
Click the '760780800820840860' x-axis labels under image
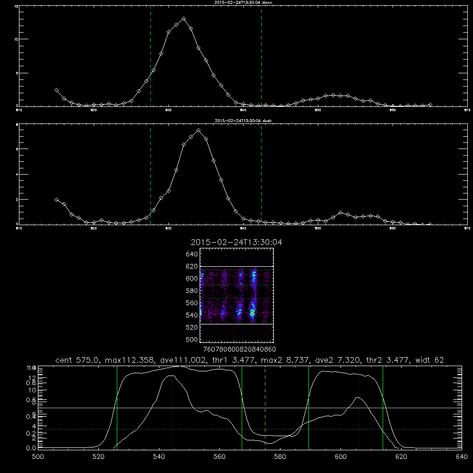(x=239, y=349)
